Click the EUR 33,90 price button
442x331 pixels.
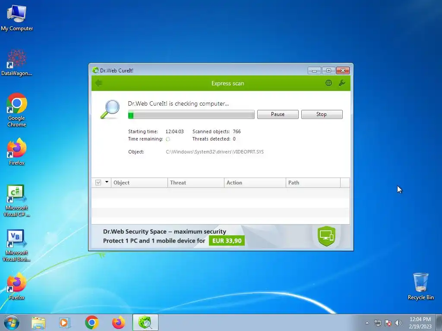click(227, 240)
